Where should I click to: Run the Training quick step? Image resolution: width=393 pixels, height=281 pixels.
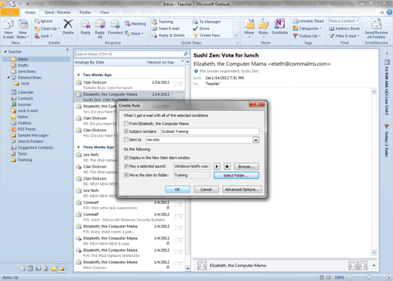point(162,22)
